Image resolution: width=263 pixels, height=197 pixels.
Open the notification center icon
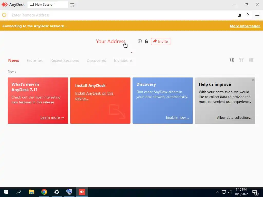click(x=255, y=192)
